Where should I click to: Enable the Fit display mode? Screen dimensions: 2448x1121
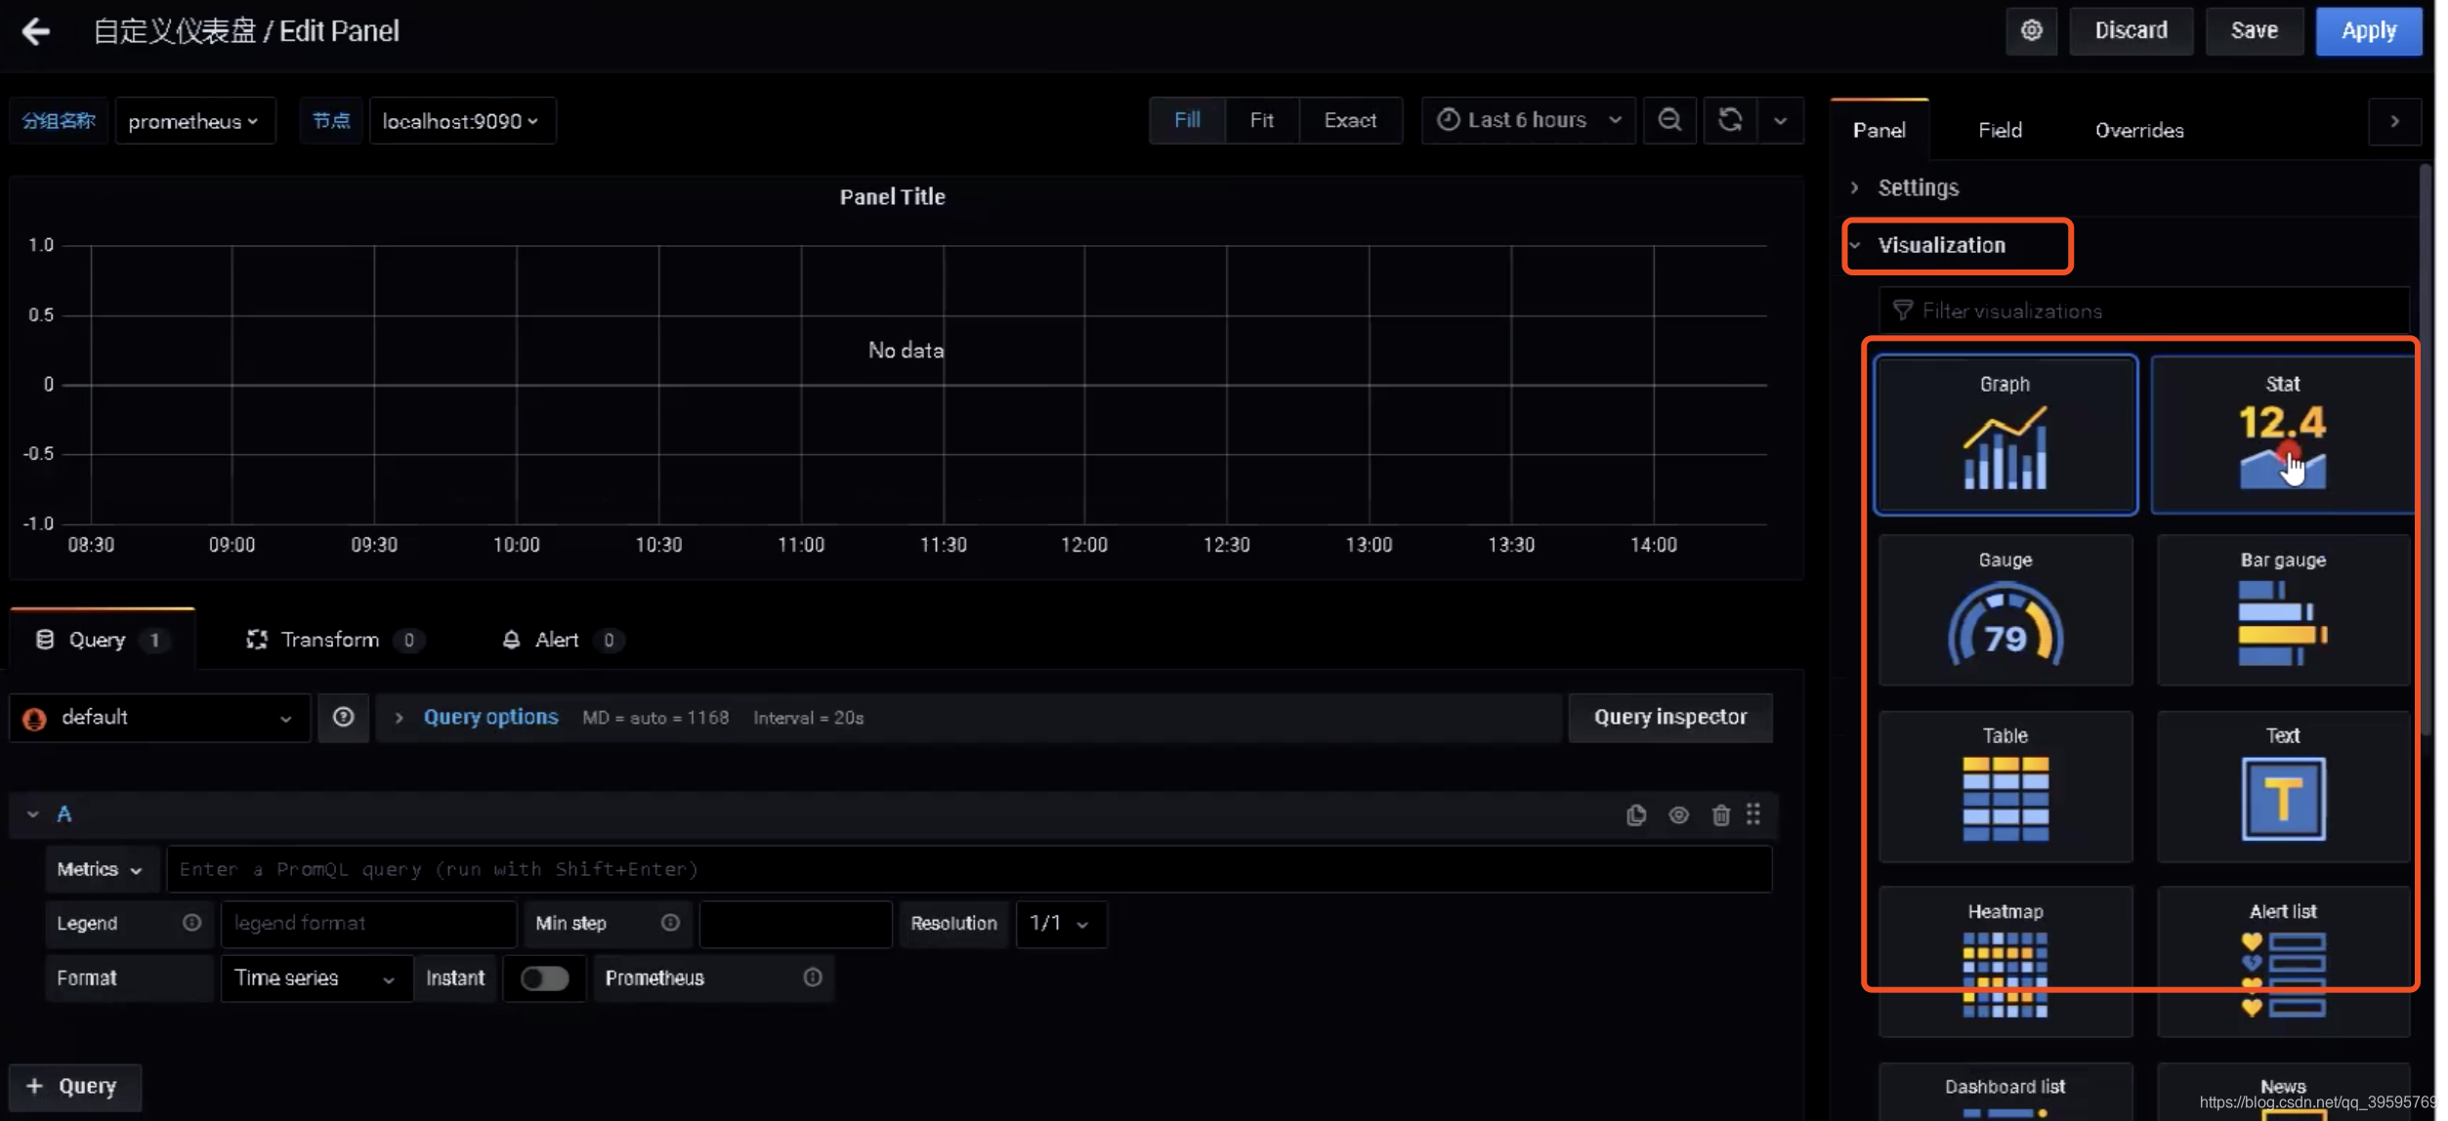point(1263,120)
